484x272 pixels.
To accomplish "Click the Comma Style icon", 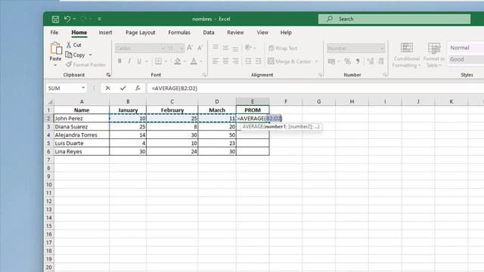I will pyautogui.click(x=358, y=61).
